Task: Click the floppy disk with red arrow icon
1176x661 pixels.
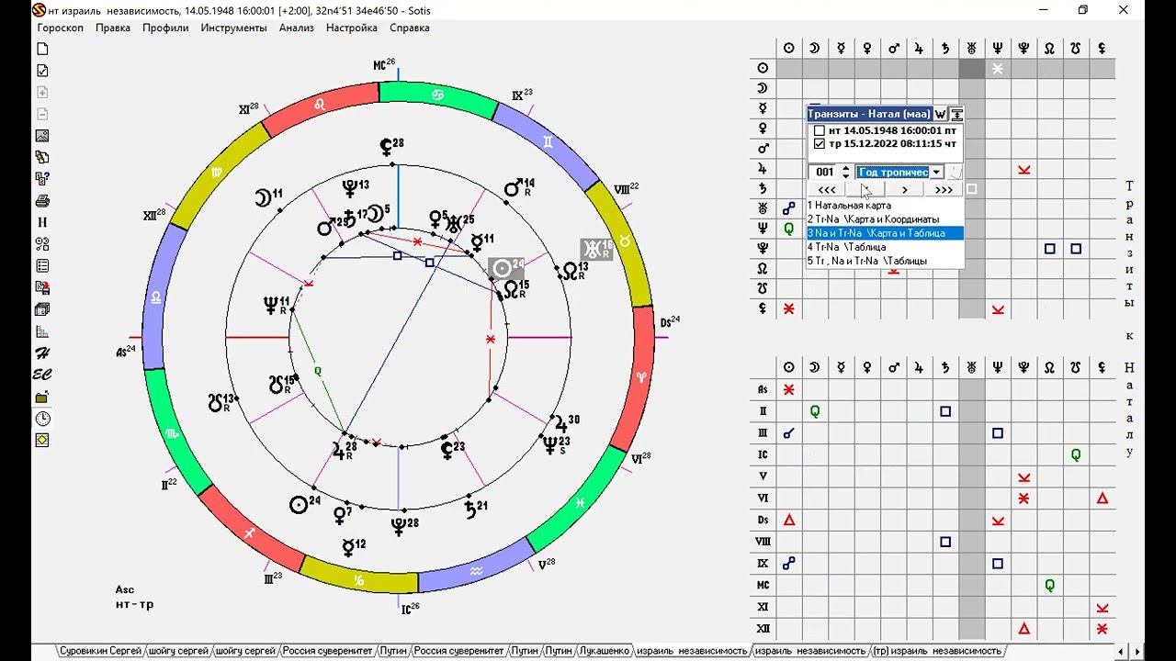Action: [x=42, y=288]
